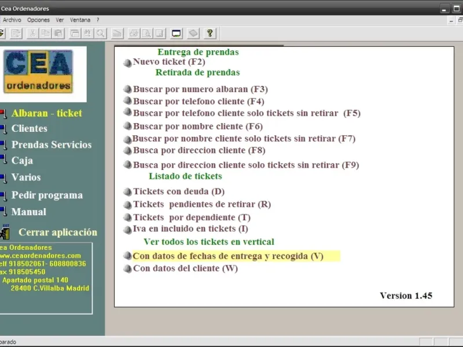Open the Manual link

pos(28,212)
